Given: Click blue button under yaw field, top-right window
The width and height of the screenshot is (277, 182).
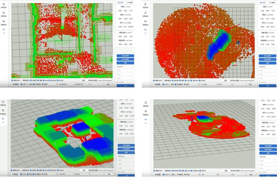Looking at the screenshot, I should 267,86.
